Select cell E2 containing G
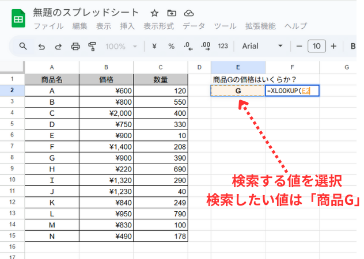The width and height of the screenshot is (364, 259). point(238,90)
